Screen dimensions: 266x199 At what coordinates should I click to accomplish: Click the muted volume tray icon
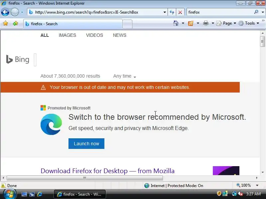240,194
